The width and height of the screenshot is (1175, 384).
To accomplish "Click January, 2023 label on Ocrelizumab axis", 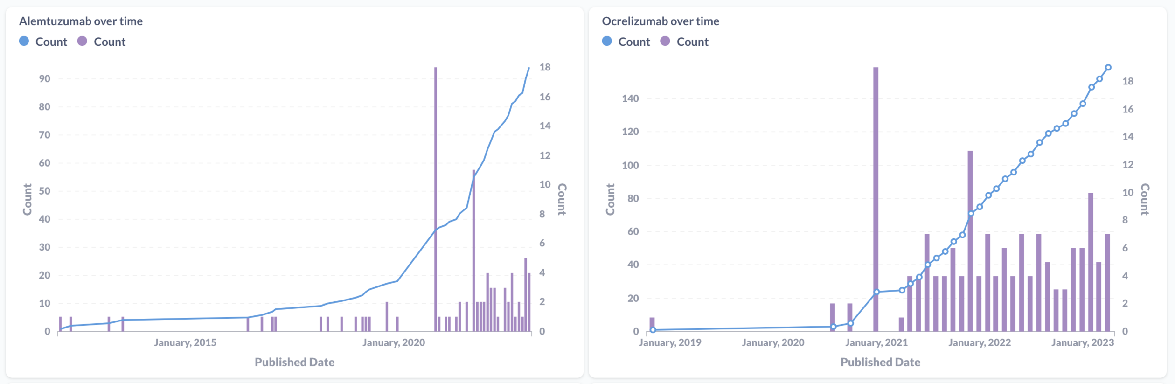I will pos(1082,342).
